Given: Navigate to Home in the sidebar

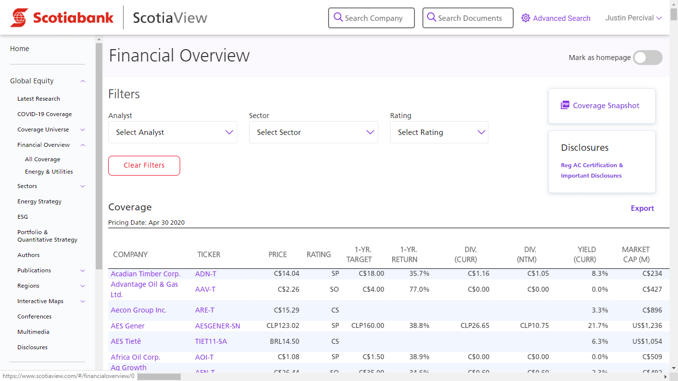Looking at the screenshot, I should coord(19,49).
